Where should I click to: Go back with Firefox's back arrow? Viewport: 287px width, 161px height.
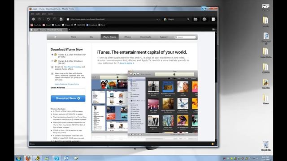pyautogui.click(x=33, y=19)
